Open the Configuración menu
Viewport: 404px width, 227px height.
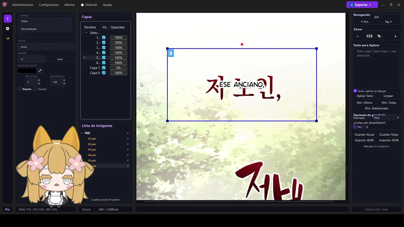(x=49, y=5)
